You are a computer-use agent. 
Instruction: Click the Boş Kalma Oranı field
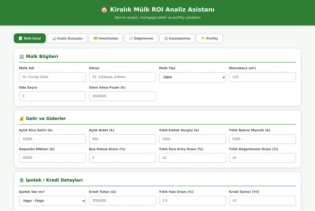tap(122, 158)
